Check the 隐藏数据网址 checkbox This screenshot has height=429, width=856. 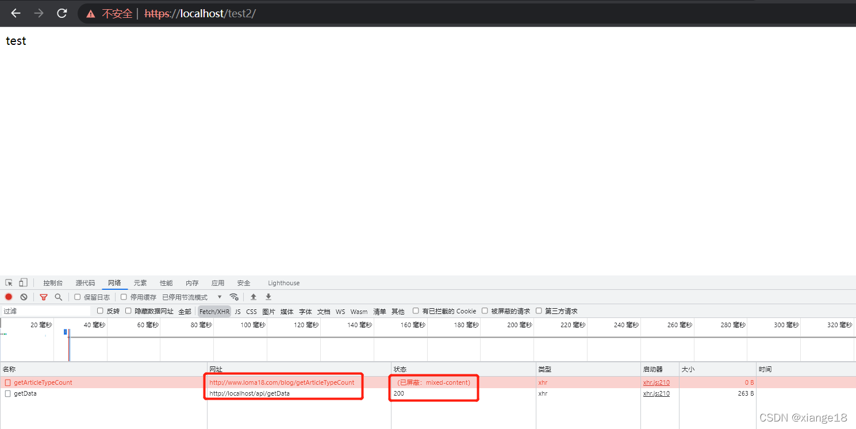coord(128,311)
